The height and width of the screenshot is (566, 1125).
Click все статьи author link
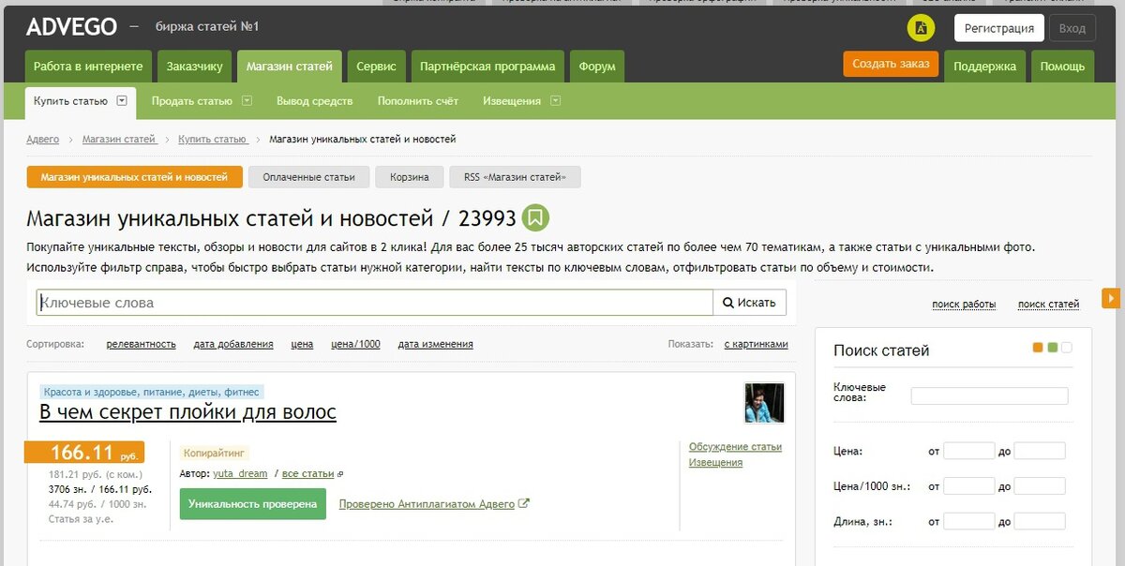[308, 474]
